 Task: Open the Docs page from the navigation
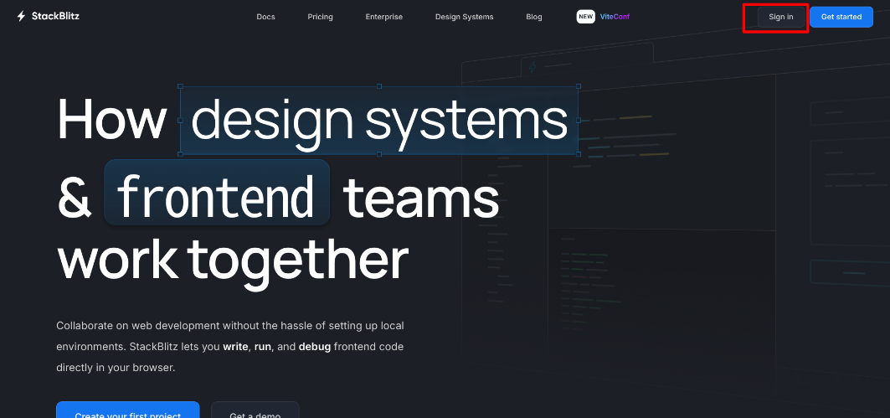(x=265, y=17)
